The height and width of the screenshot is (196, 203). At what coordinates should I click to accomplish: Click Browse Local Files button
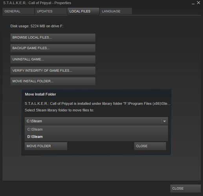click(x=53, y=38)
